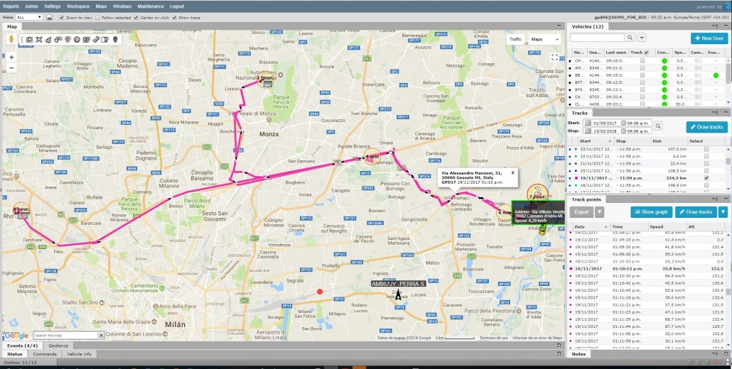Viewport: 732px width, 369px height.
Task: Toggle Zoom to view checkbox
Action: click(62, 18)
